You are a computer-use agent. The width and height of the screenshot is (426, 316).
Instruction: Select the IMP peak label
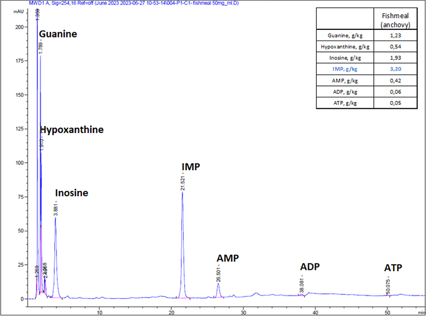coord(190,167)
